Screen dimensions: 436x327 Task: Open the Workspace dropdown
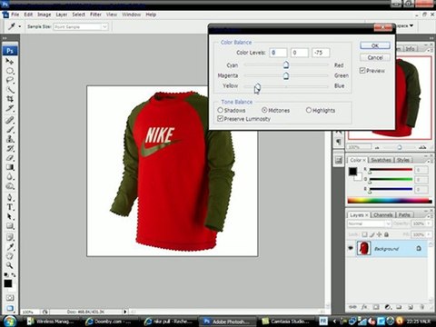pyautogui.click(x=404, y=26)
